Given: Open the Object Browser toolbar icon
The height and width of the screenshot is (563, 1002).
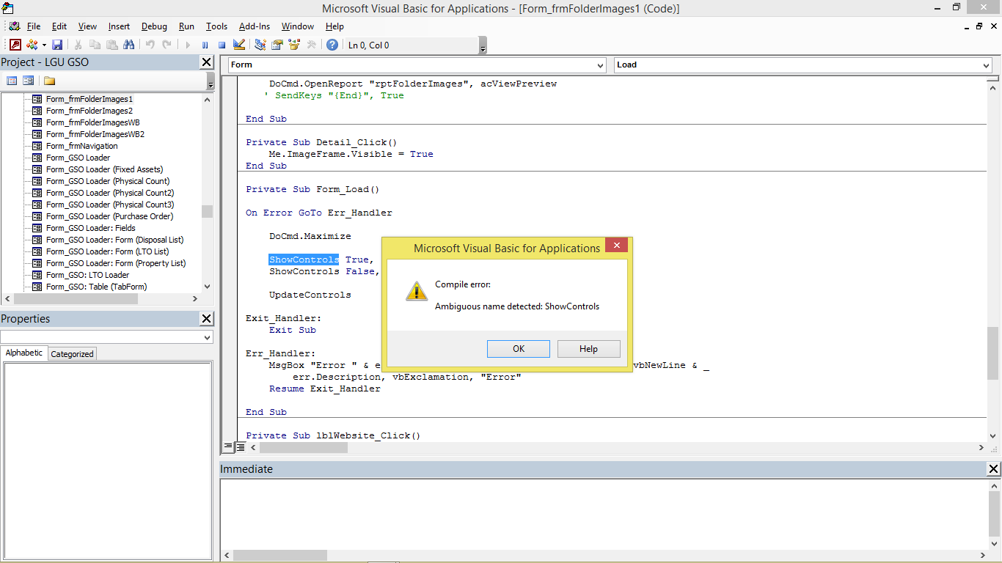Looking at the screenshot, I should (x=294, y=45).
